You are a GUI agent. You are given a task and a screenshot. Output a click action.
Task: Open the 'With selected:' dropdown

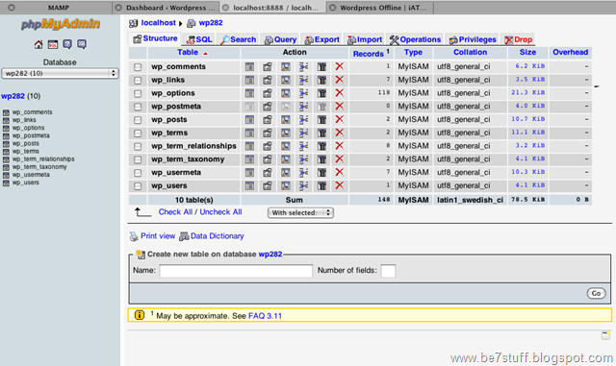coord(300,212)
